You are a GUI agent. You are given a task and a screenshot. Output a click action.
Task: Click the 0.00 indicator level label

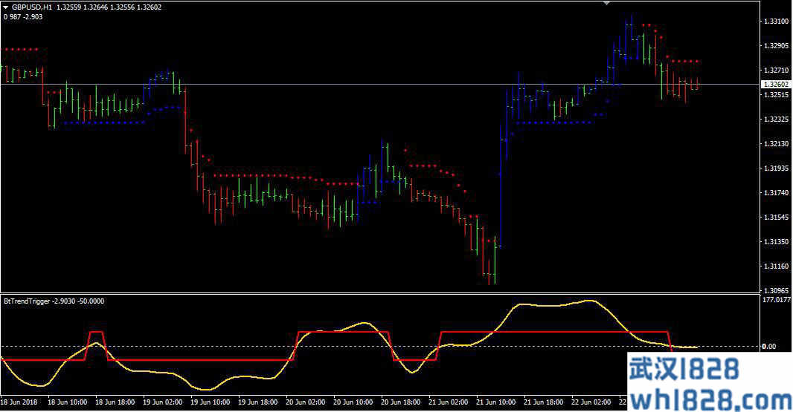click(x=769, y=347)
